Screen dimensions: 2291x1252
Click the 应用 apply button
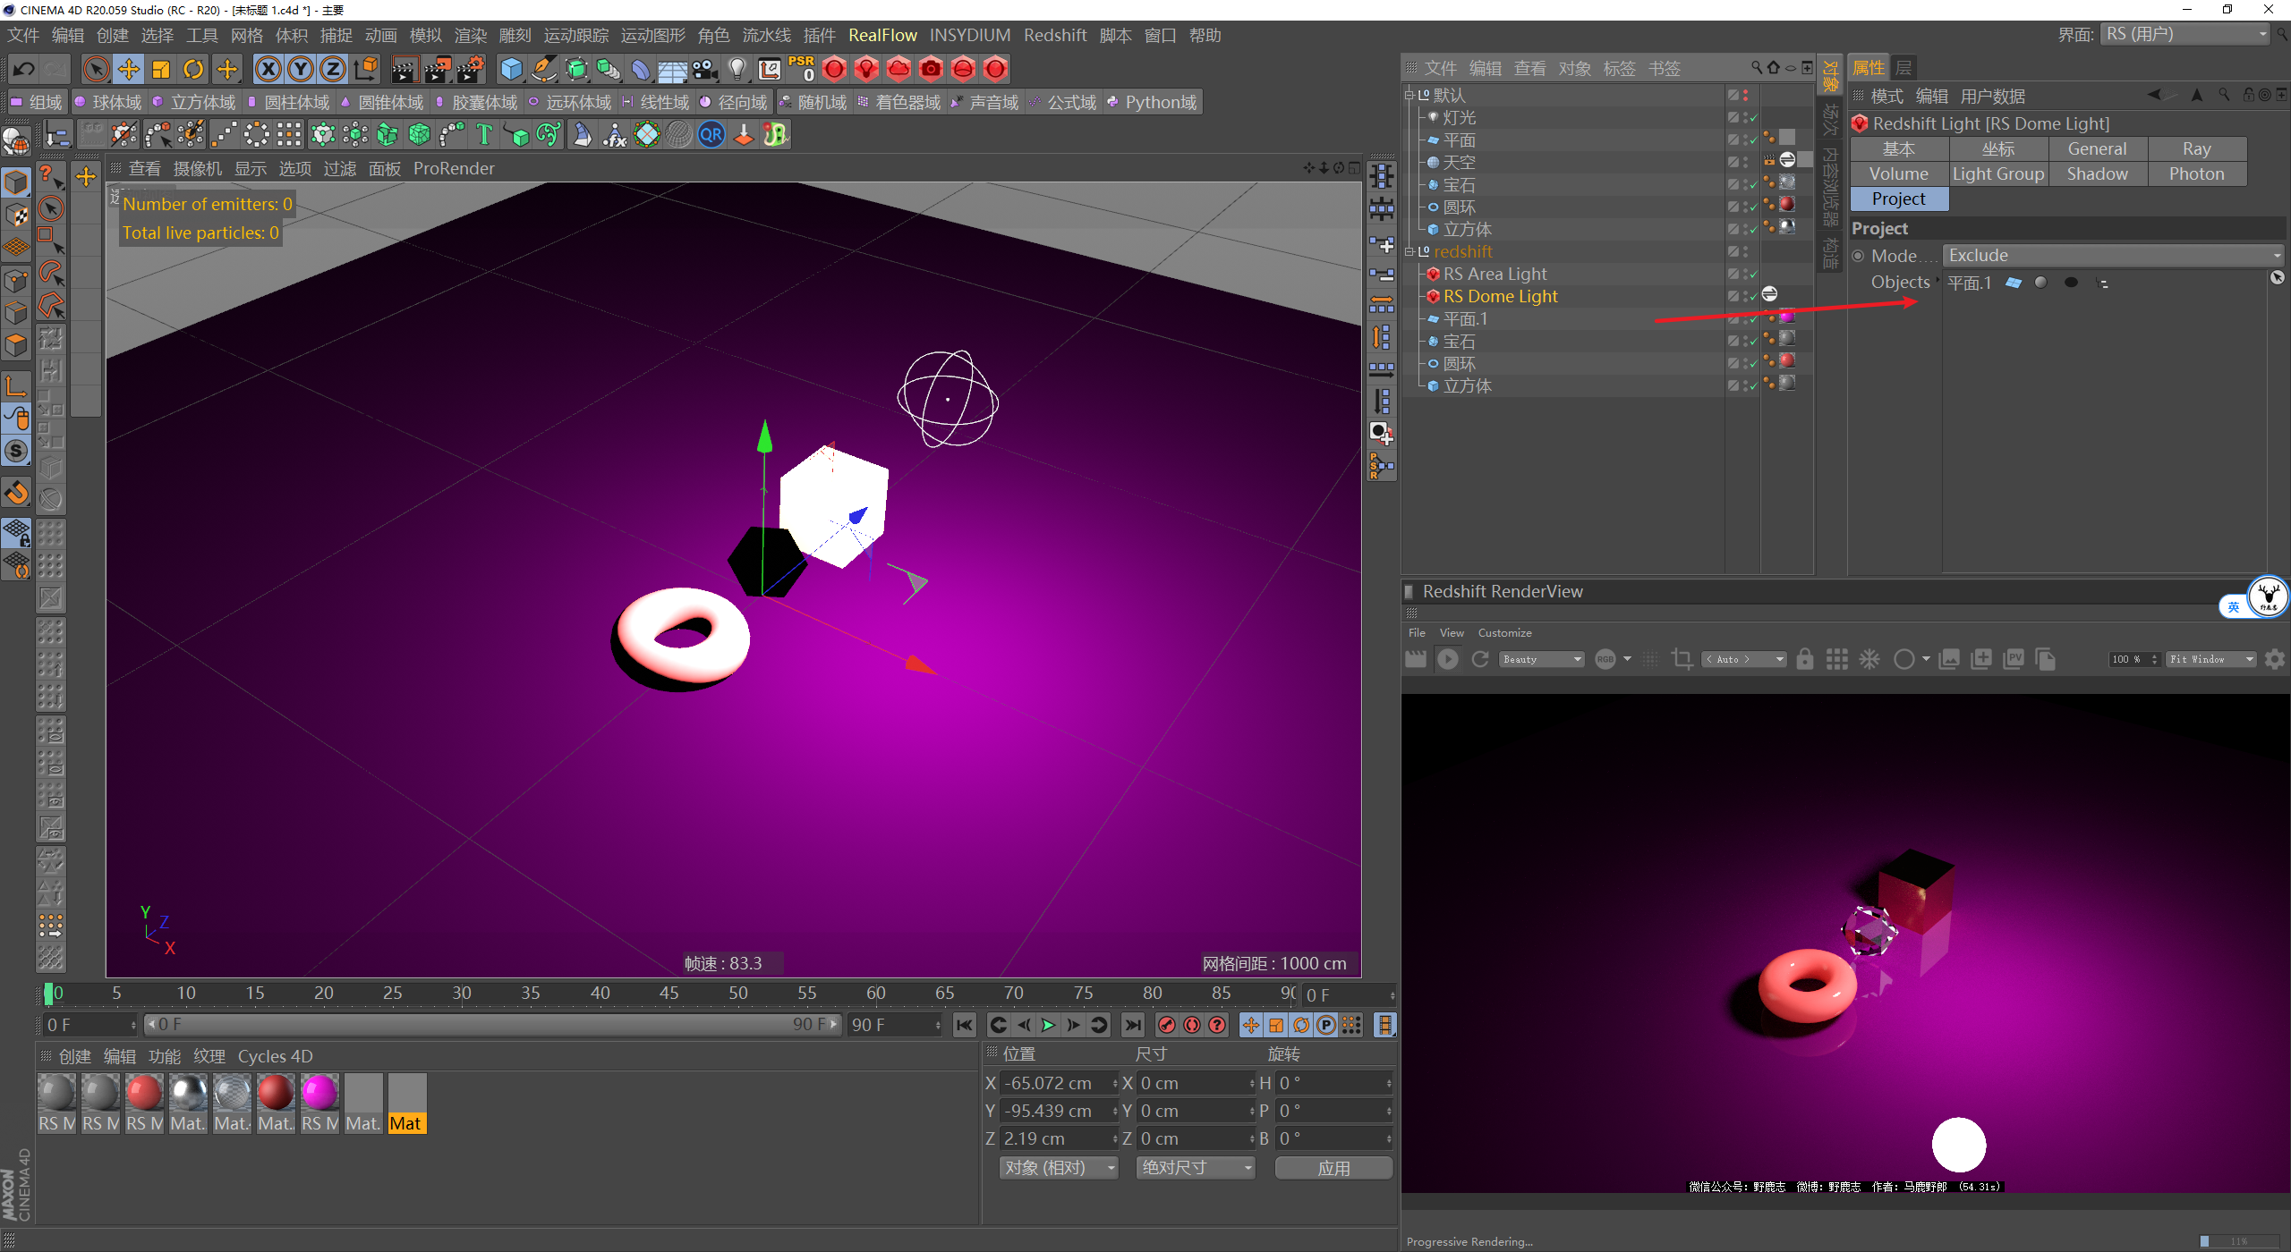pos(1333,1168)
